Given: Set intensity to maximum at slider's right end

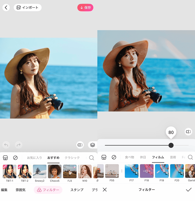Looking at the screenshot, I should click(188, 145).
